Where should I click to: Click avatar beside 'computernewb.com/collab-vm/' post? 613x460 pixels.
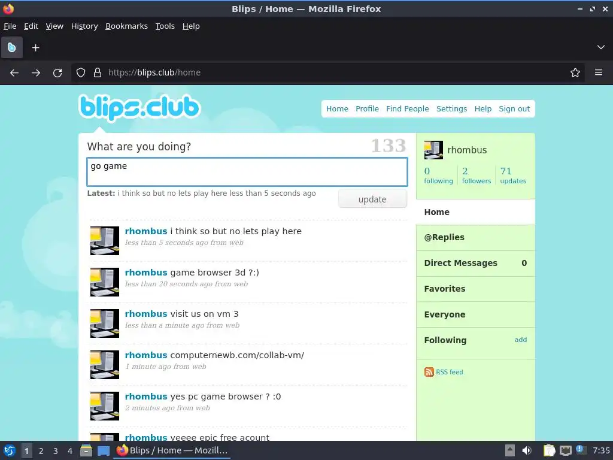[105, 365]
